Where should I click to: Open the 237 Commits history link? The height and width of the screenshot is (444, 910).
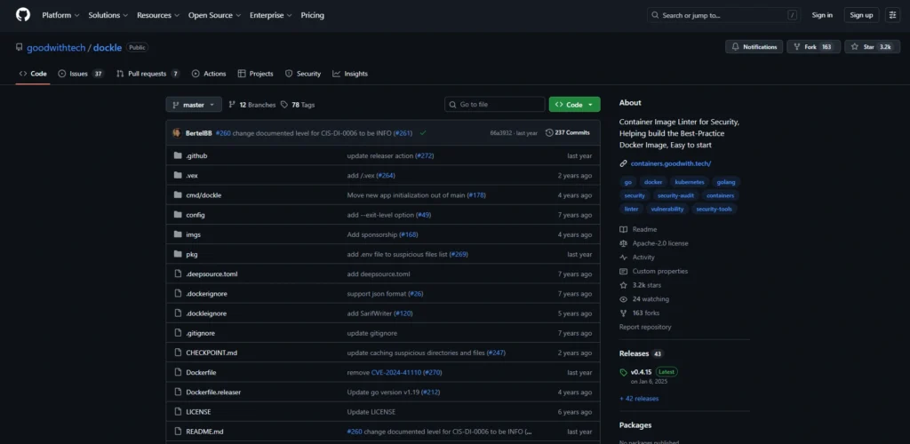(x=568, y=132)
